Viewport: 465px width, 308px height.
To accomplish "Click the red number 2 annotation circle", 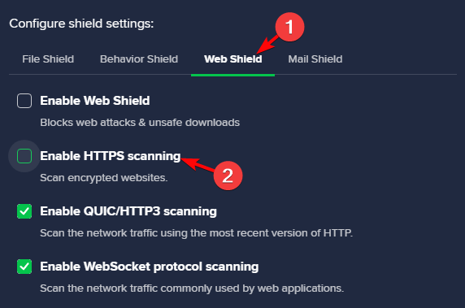I will click(228, 176).
